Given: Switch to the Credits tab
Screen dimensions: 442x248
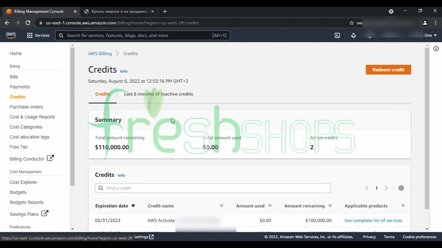Looking at the screenshot, I should 103,94.
